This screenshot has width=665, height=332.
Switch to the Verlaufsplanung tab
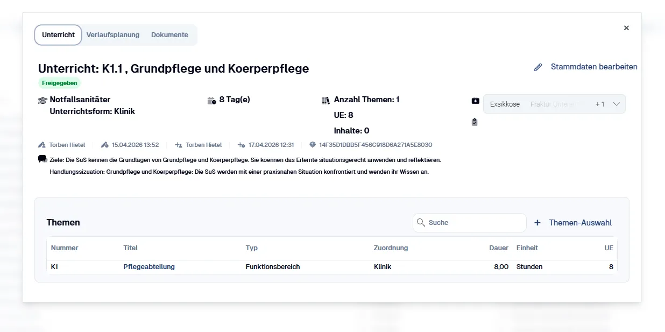coord(113,34)
